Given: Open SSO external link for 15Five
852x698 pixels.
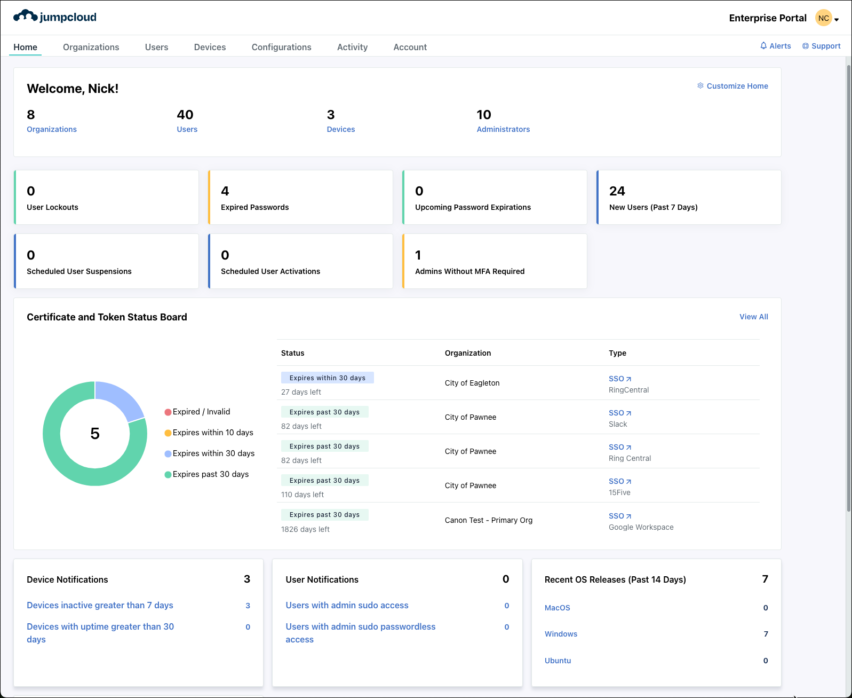Looking at the screenshot, I should point(620,481).
